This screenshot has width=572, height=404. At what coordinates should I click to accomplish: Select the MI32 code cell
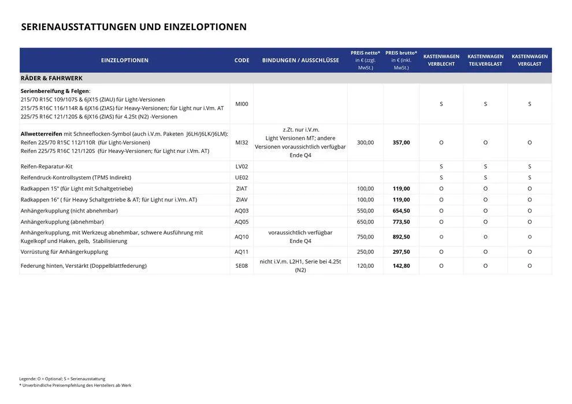coord(242,143)
